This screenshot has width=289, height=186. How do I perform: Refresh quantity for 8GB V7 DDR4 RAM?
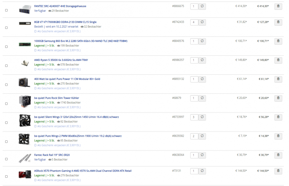click(202, 22)
